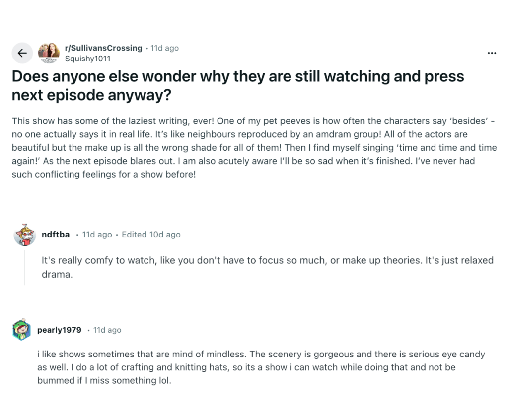Click pearly1979's comment timestamp
The width and height of the screenshot is (508, 415).
(x=107, y=330)
